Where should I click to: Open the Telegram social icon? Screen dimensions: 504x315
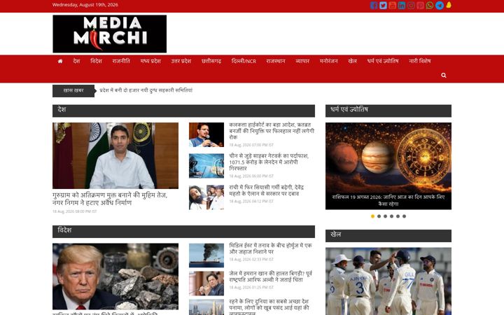click(x=440, y=6)
